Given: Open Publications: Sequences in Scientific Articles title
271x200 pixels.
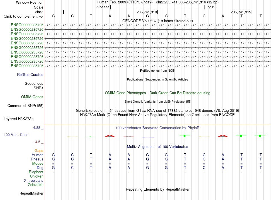Looking at the screenshot, I should [x=157, y=79].
